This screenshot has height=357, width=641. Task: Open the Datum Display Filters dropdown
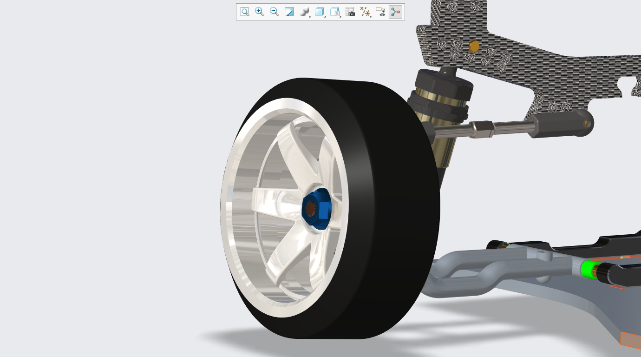click(x=366, y=12)
